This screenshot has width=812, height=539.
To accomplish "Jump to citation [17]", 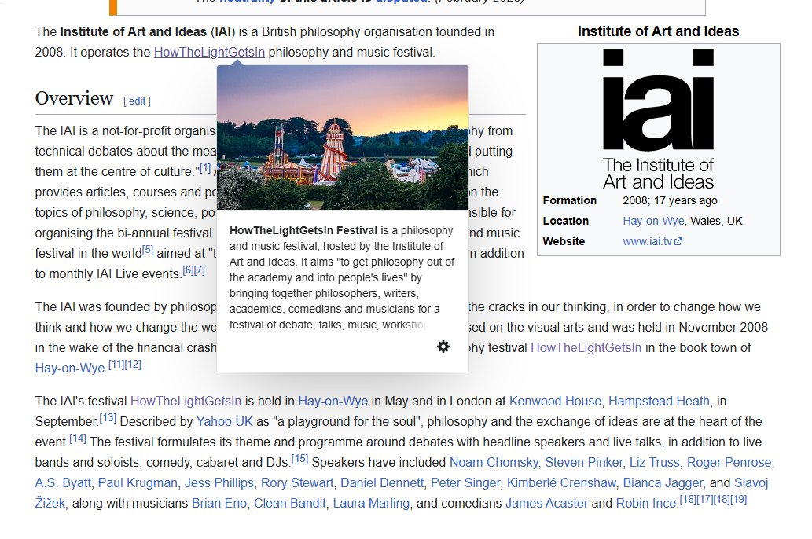I will (705, 500).
